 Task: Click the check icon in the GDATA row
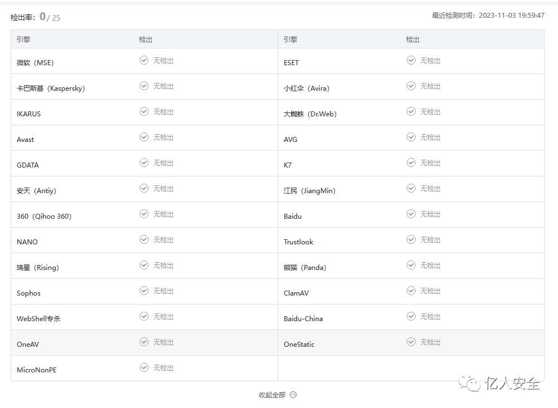[144, 163]
